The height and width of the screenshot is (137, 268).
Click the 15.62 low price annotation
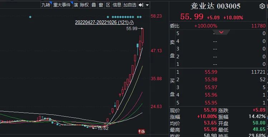103,128
